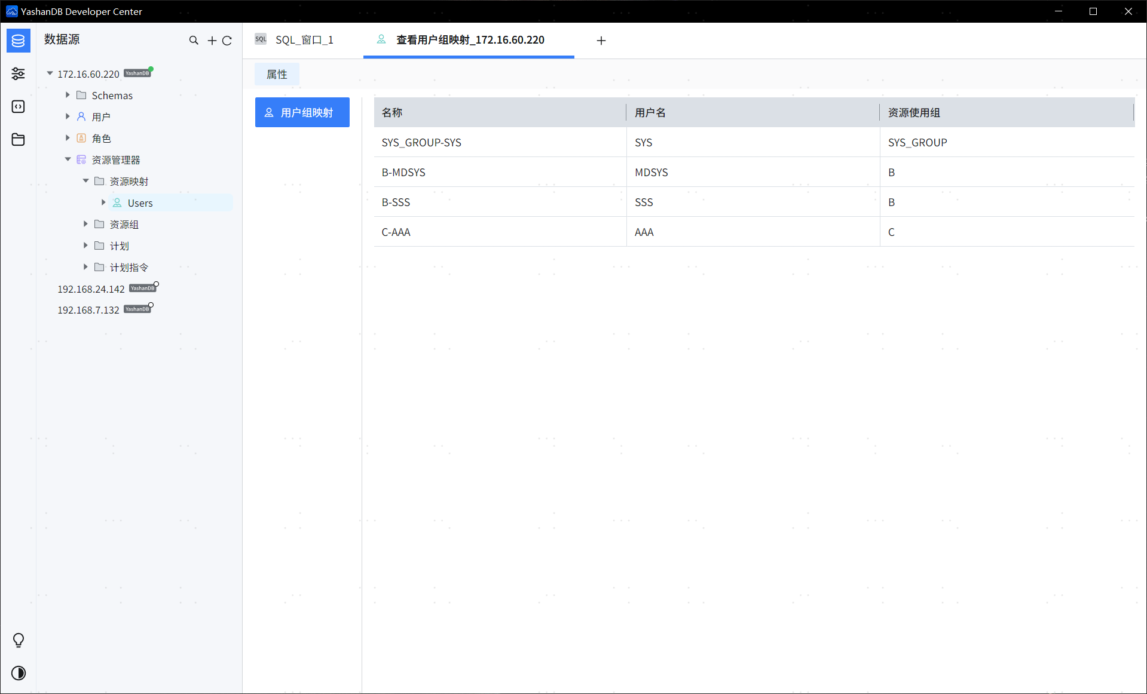Expand the Schemas folder

pyautogui.click(x=68, y=95)
